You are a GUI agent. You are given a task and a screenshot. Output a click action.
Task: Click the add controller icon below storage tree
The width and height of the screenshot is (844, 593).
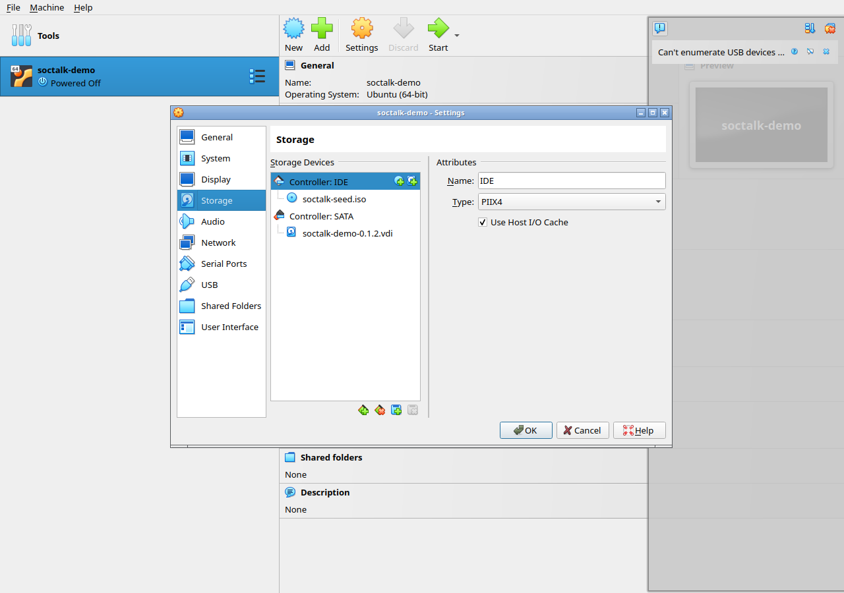tap(363, 410)
